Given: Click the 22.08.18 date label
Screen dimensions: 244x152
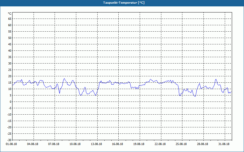Looking at the screenshot, I should point(160,144).
